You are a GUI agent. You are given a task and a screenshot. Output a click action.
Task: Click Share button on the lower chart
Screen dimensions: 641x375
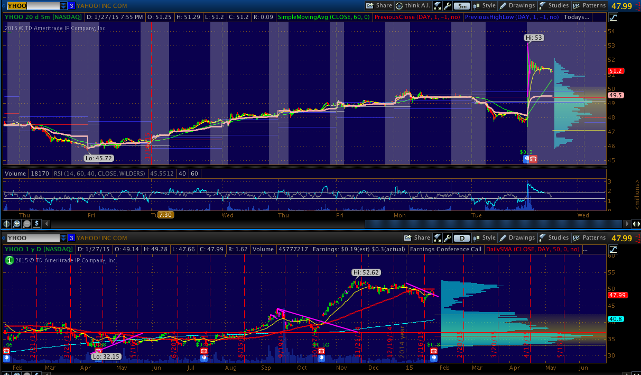(x=417, y=238)
